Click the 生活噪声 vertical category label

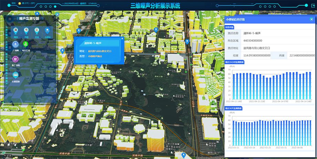click(7, 46)
